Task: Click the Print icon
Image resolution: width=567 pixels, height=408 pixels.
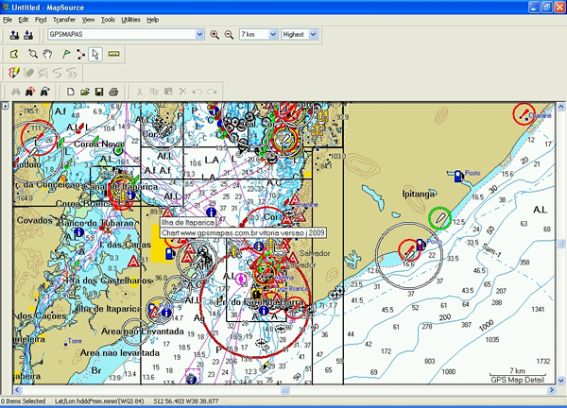Action: tap(112, 92)
